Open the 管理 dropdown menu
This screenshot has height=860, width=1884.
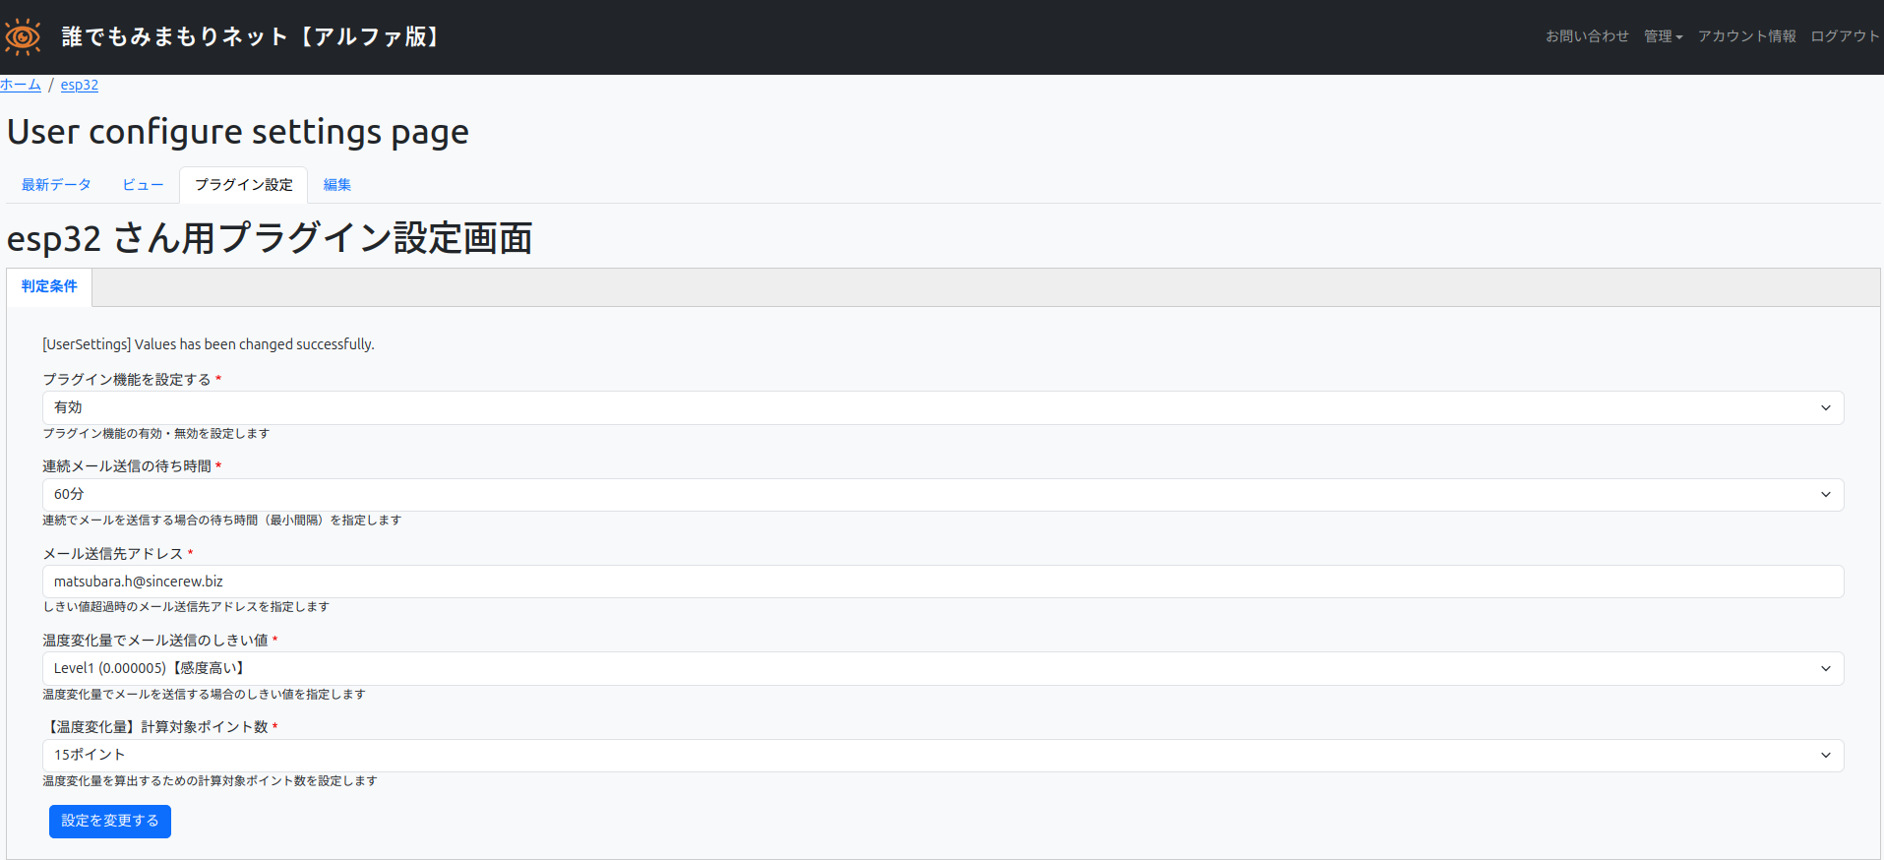click(1663, 36)
